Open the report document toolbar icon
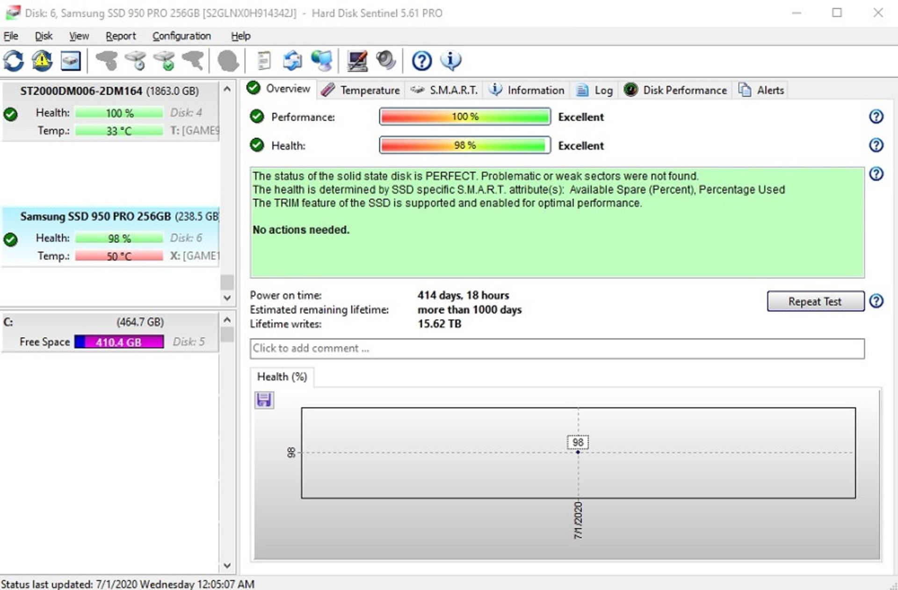898x590 pixels. pyautogui.click(x=264, y=61)
